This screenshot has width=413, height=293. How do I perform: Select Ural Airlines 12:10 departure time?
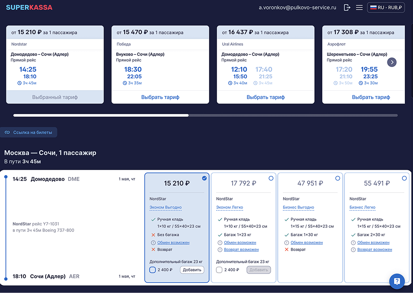coord(239,69)
